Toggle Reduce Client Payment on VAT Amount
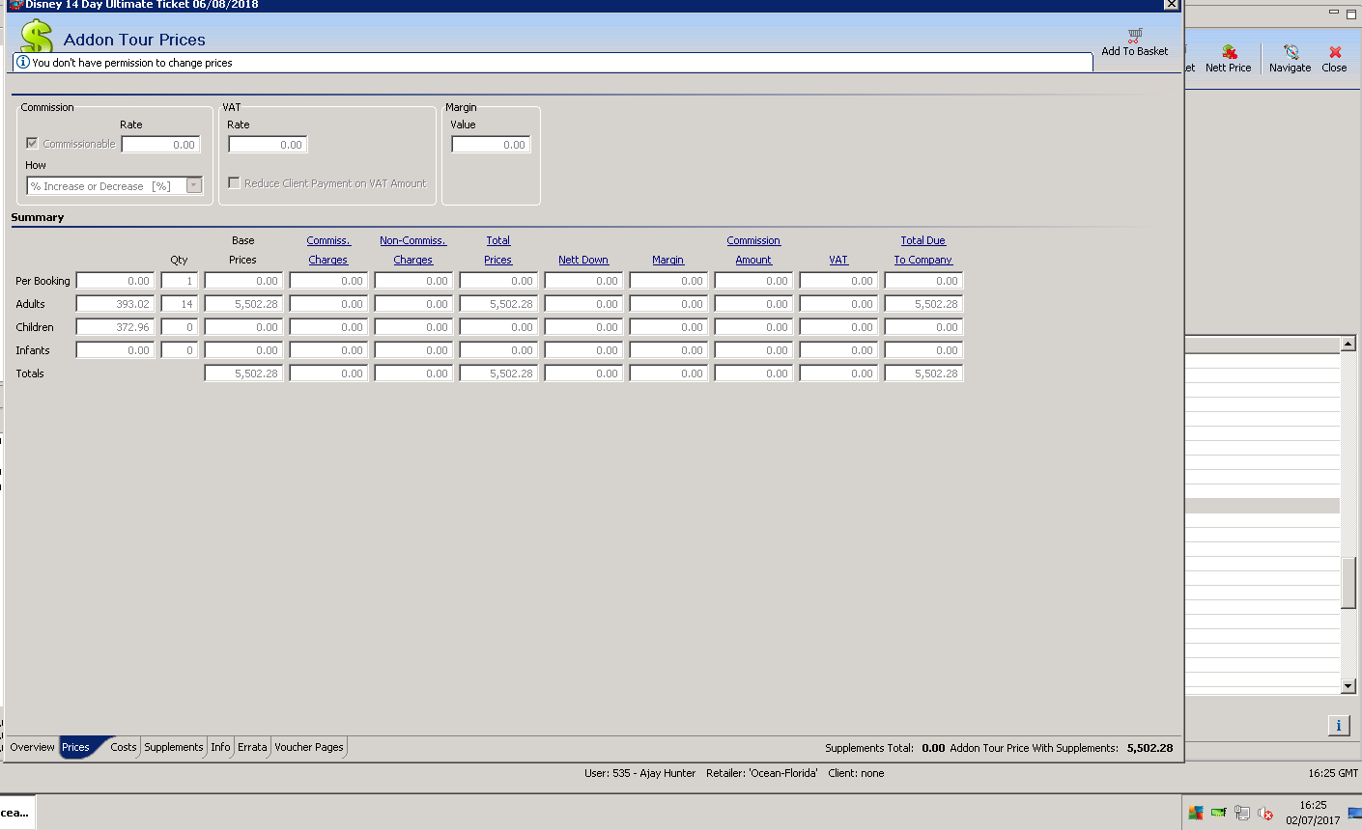This screenshot has height=830, width=1362. pos(234,182)
